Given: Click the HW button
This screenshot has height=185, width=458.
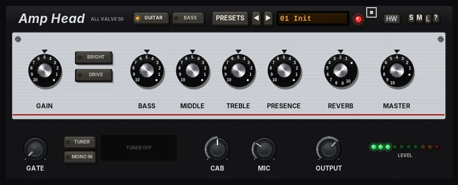Looking at the screenshot, I should pos(392,19).
